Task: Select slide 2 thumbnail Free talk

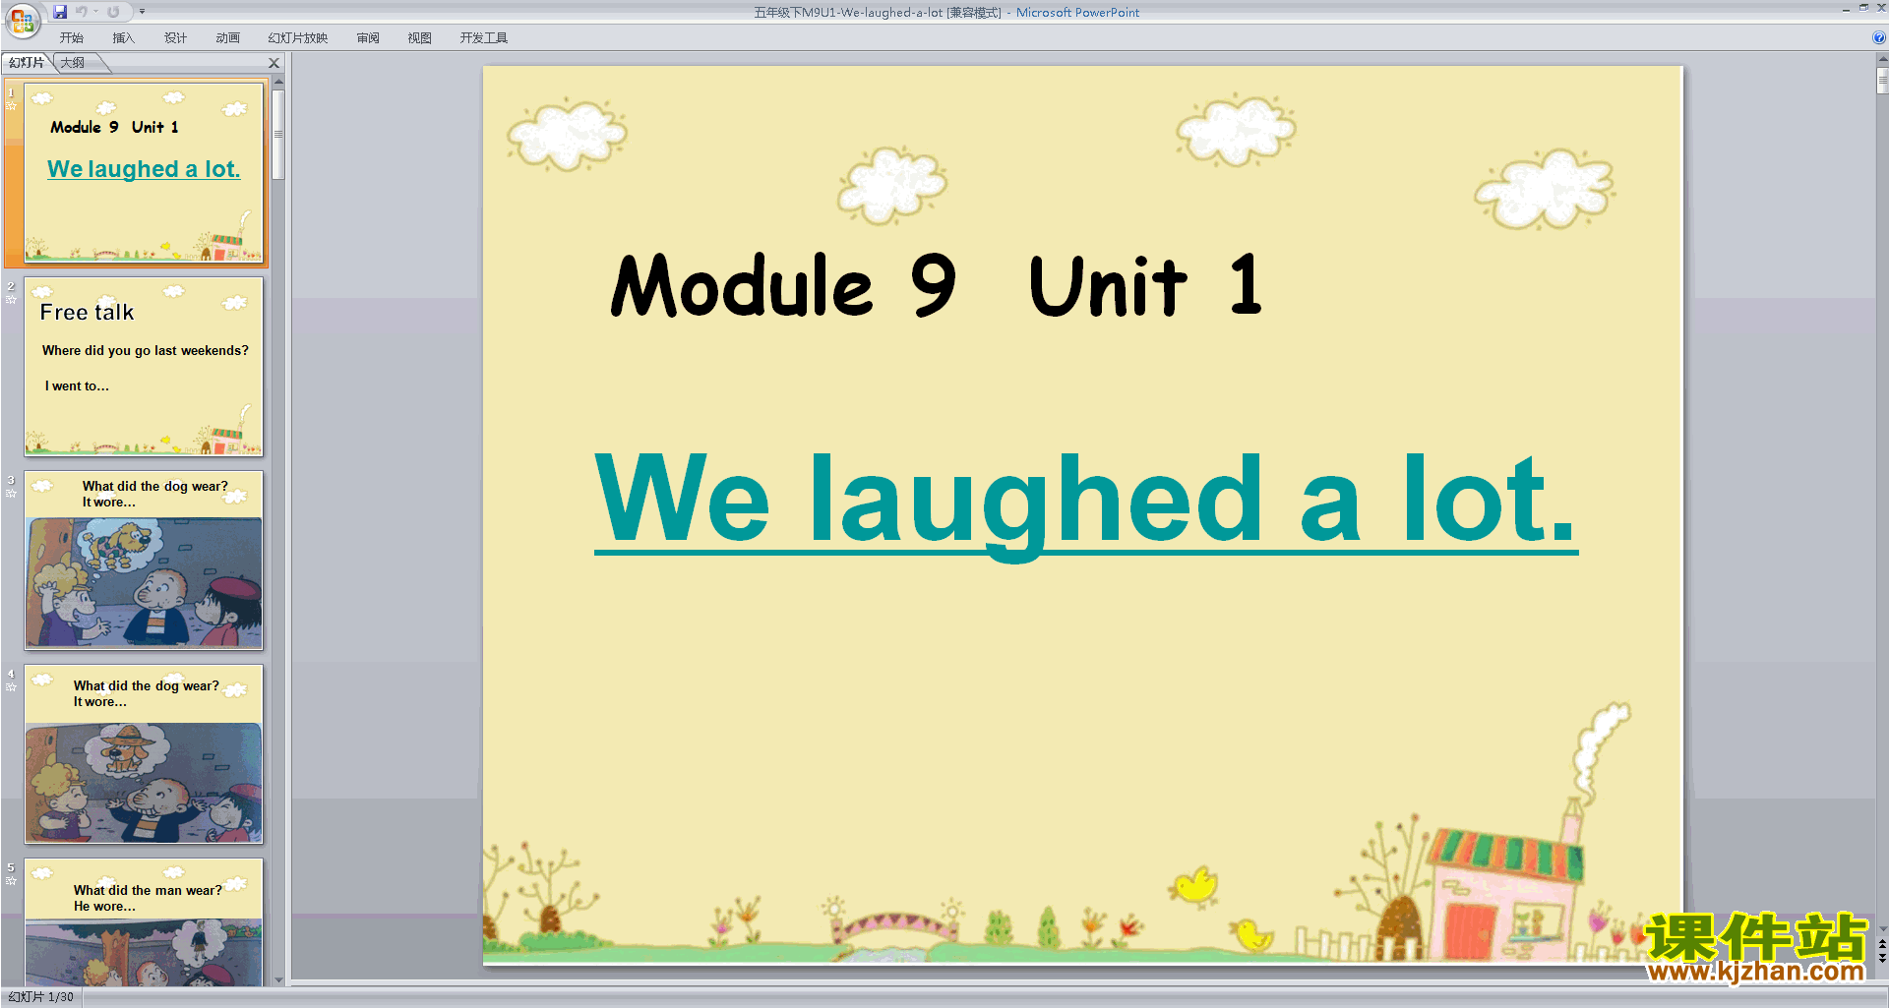Action: point(144,366)
